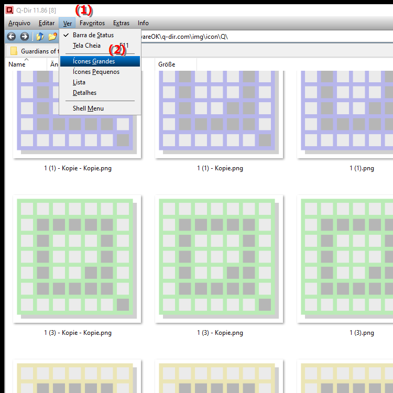The image size is (393, 393).
Task: Click the Guardians folder icon in the breadcrumb bar
Action: (14, 51)
